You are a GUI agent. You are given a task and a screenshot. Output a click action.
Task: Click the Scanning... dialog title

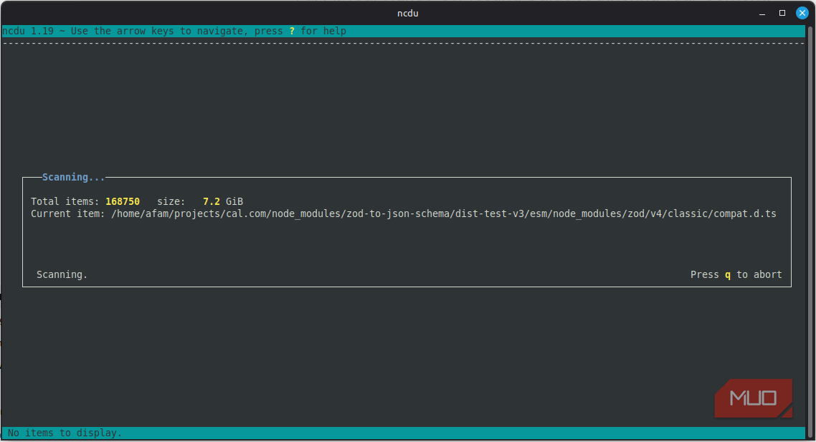pyautogui.click(x=73, y=178)
